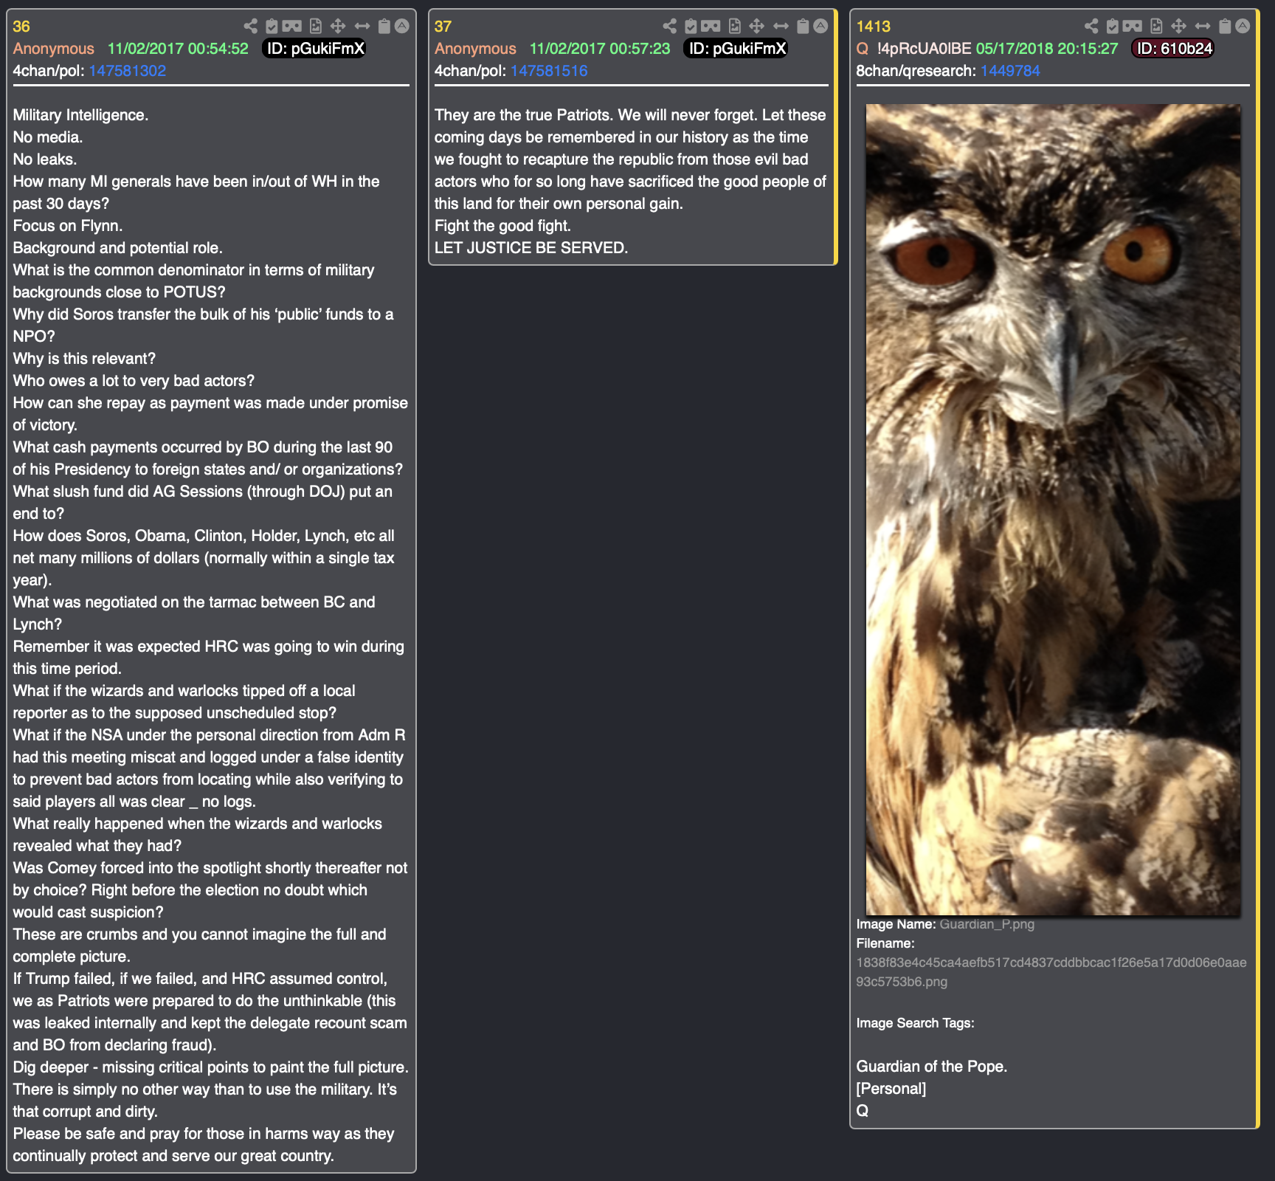Click the clipboard-check icon on post 1413
This screenshot has height=1181, width=1275.
click(1113, 27)
